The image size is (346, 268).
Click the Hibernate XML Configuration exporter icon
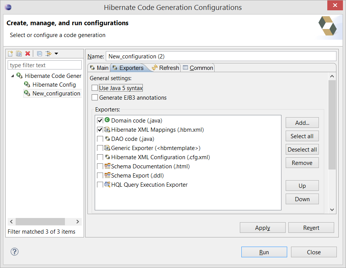[107, 157]
